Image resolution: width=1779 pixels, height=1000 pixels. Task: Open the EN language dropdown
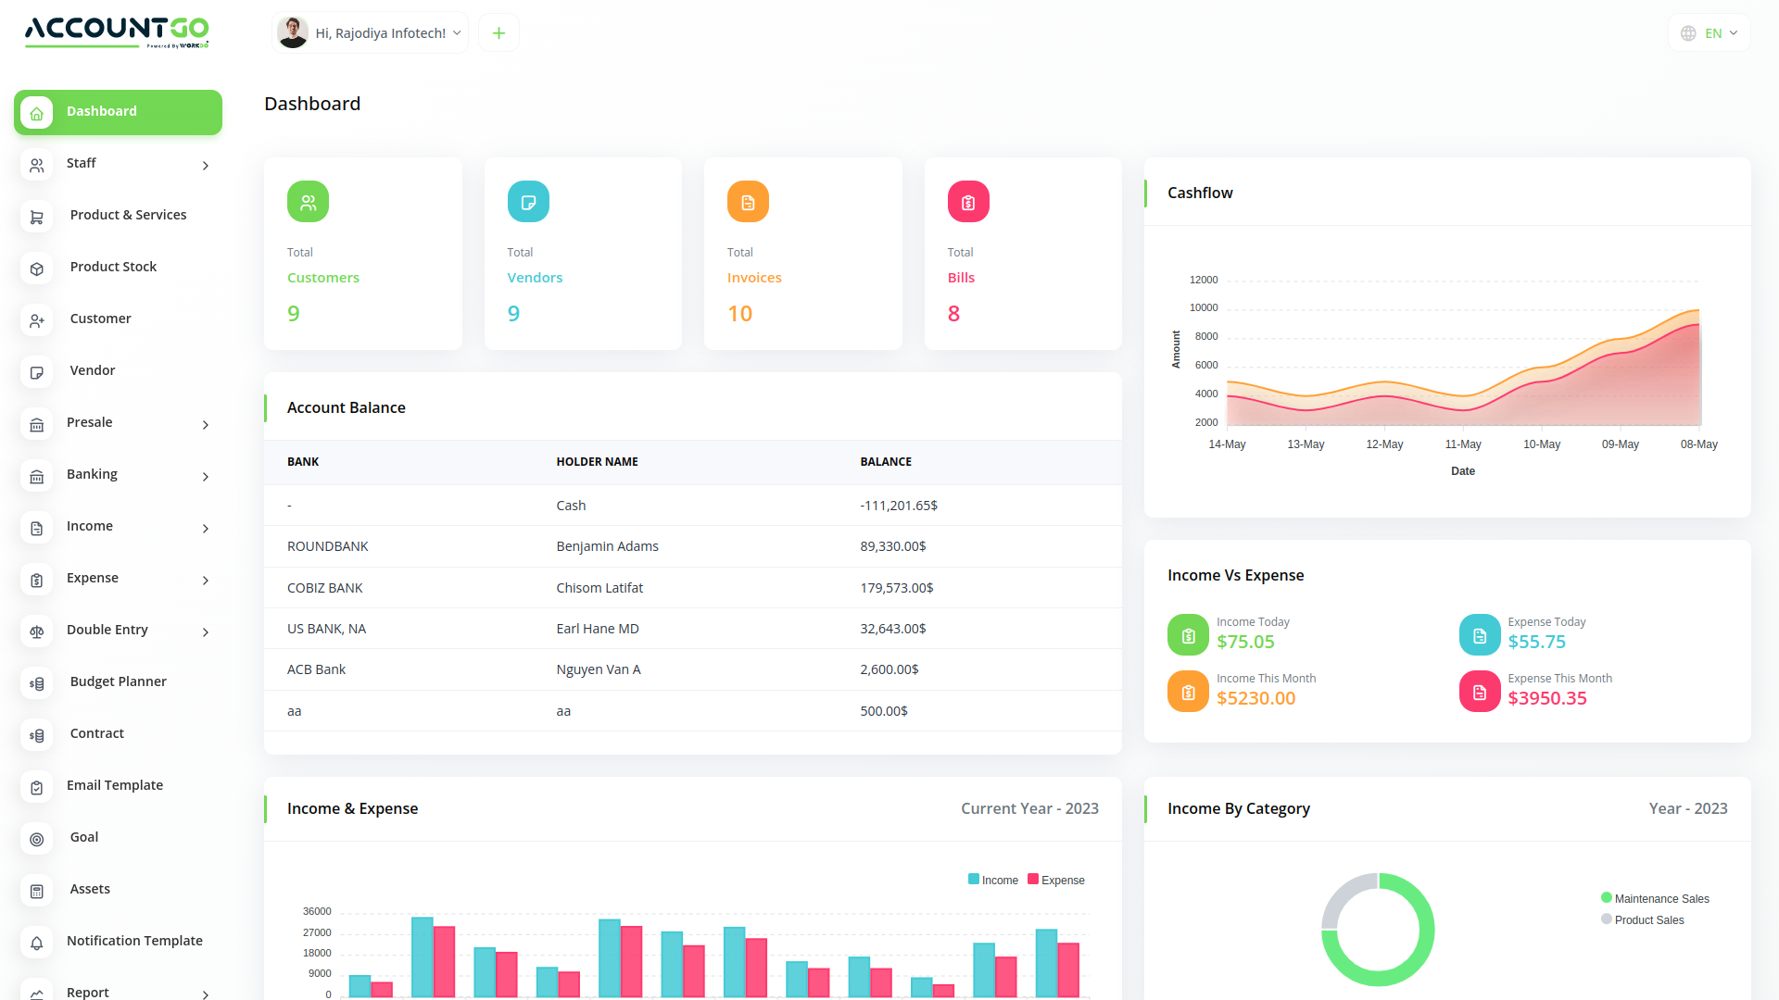click(1710, 33)
